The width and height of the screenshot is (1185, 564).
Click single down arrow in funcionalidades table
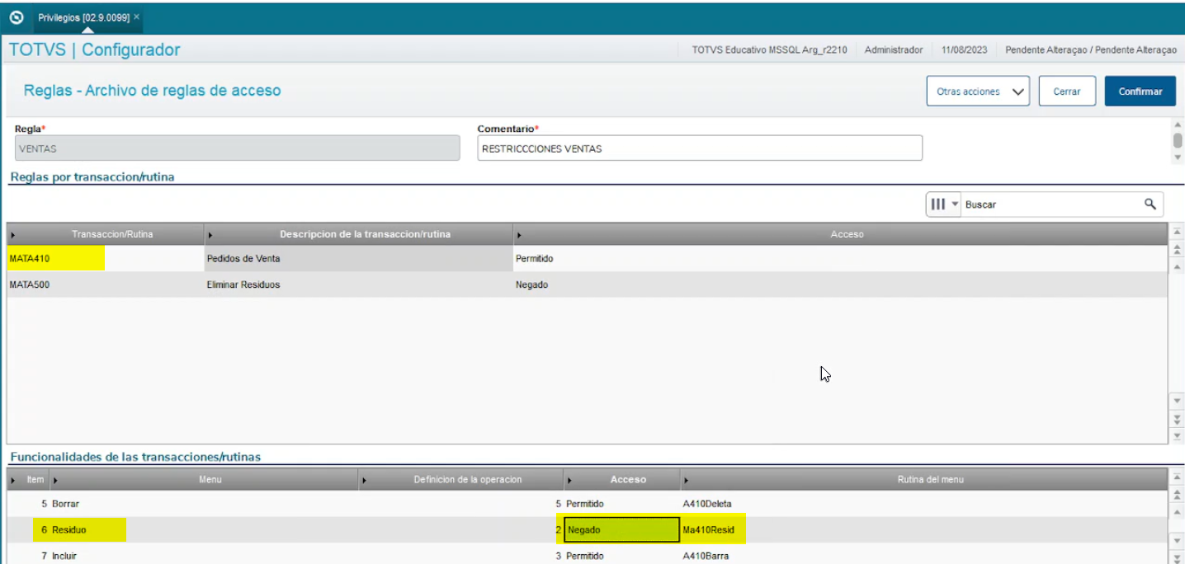point(1178,542)
